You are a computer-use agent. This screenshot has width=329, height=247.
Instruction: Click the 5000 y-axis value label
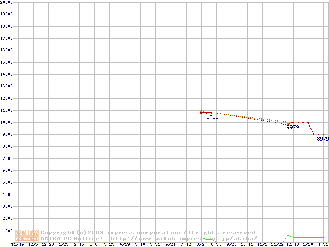tap(8, 183)
